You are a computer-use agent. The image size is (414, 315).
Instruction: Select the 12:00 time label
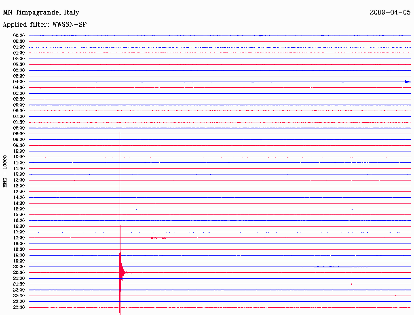pyautogui.click(x=19, y=174)
